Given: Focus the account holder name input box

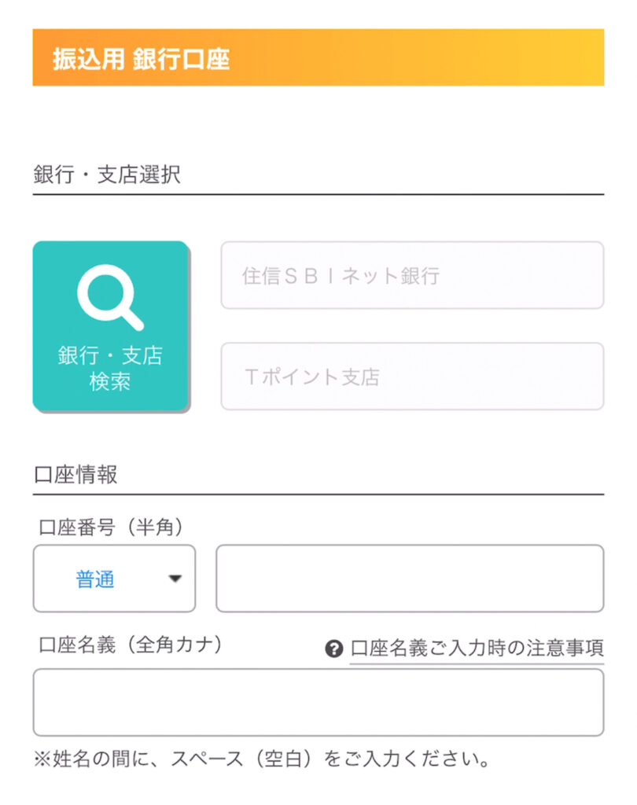Looking at the screenshot, I should (x=318, y=702).
